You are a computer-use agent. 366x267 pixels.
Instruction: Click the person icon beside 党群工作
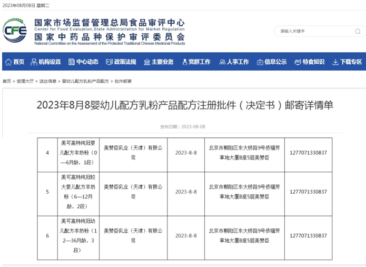coord(185,62)
